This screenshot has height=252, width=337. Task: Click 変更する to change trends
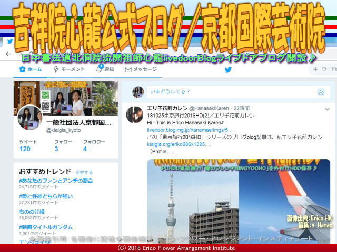tap(84, 173)
